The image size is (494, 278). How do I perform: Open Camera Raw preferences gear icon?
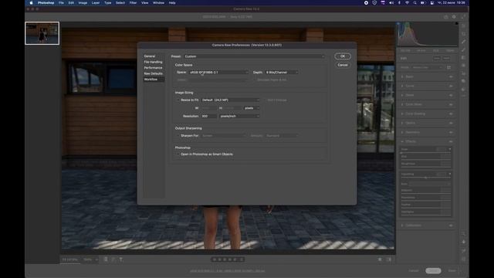tap(454, 17)
